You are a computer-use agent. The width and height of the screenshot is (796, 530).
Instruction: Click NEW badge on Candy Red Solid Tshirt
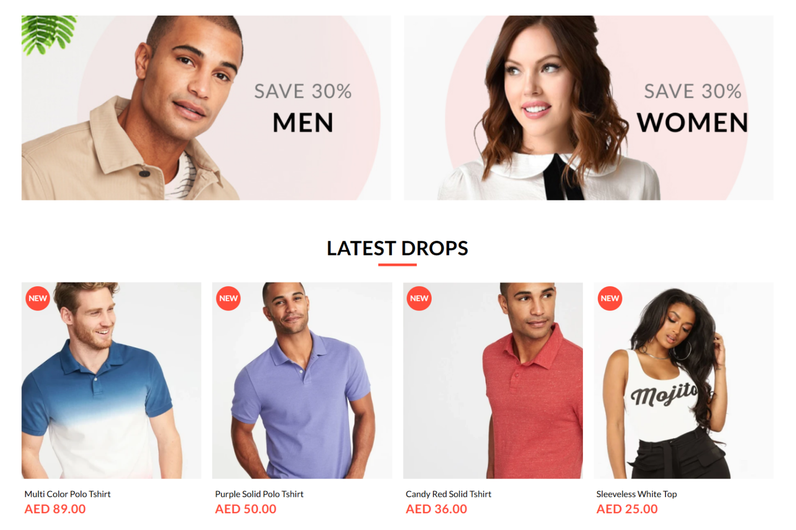(x=419, y=299)
